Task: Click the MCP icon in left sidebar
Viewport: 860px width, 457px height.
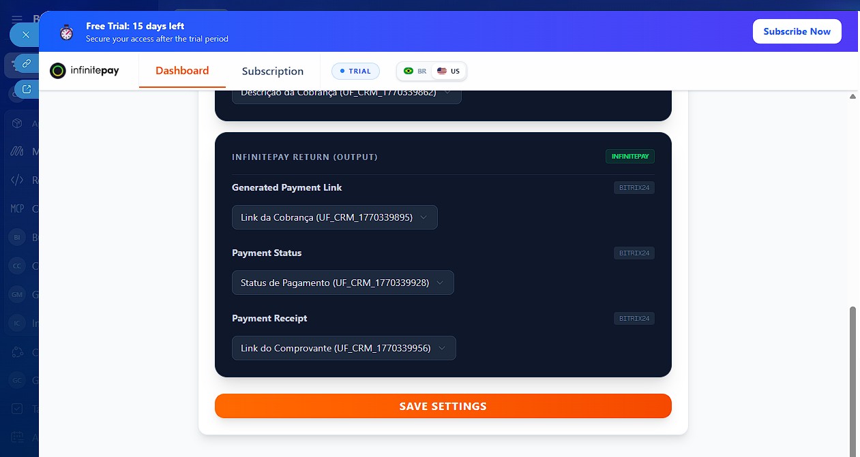Action: coord(17,208)
